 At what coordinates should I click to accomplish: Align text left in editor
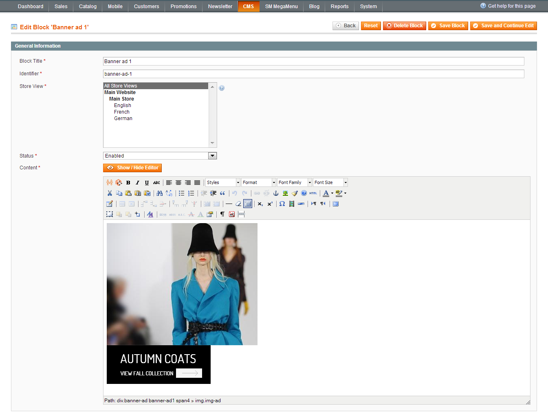click(x=169, y=182)
